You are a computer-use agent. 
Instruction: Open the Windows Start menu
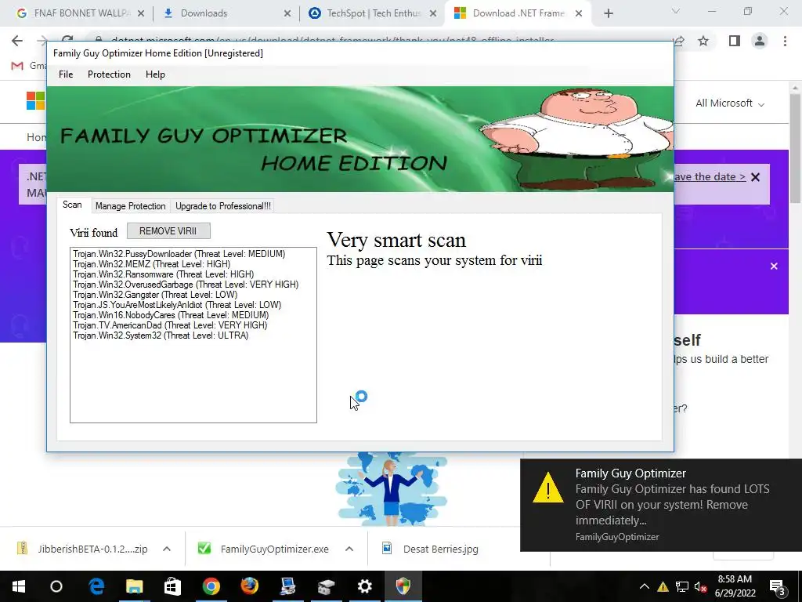tap(19, 586)
